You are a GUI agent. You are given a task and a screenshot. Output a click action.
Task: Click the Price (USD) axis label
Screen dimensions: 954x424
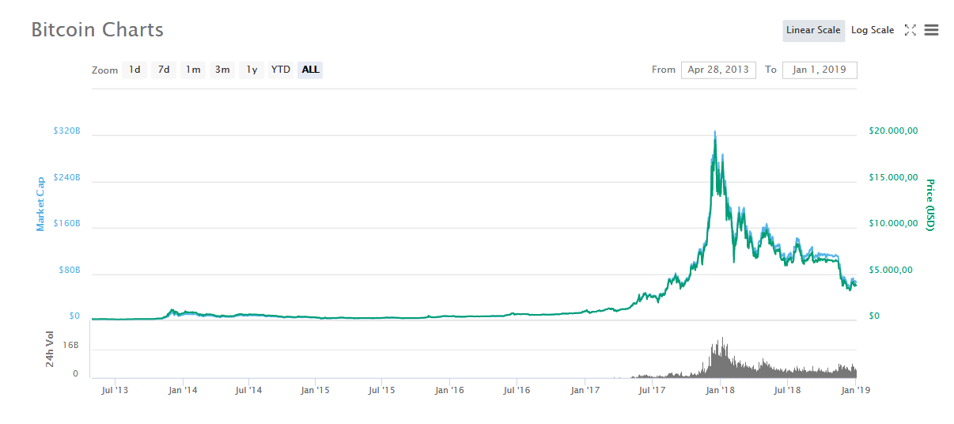930,205
